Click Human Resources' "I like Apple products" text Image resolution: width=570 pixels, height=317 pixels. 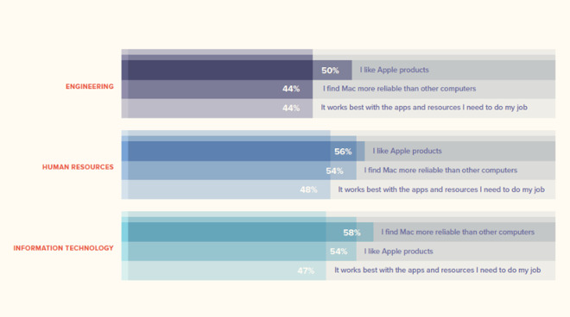407,151
